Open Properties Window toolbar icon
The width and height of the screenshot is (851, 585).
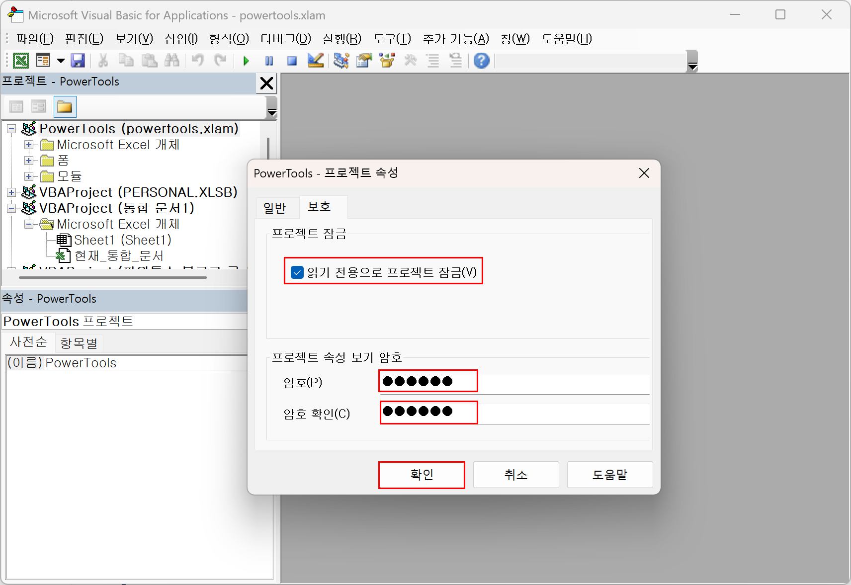point(364,61)
